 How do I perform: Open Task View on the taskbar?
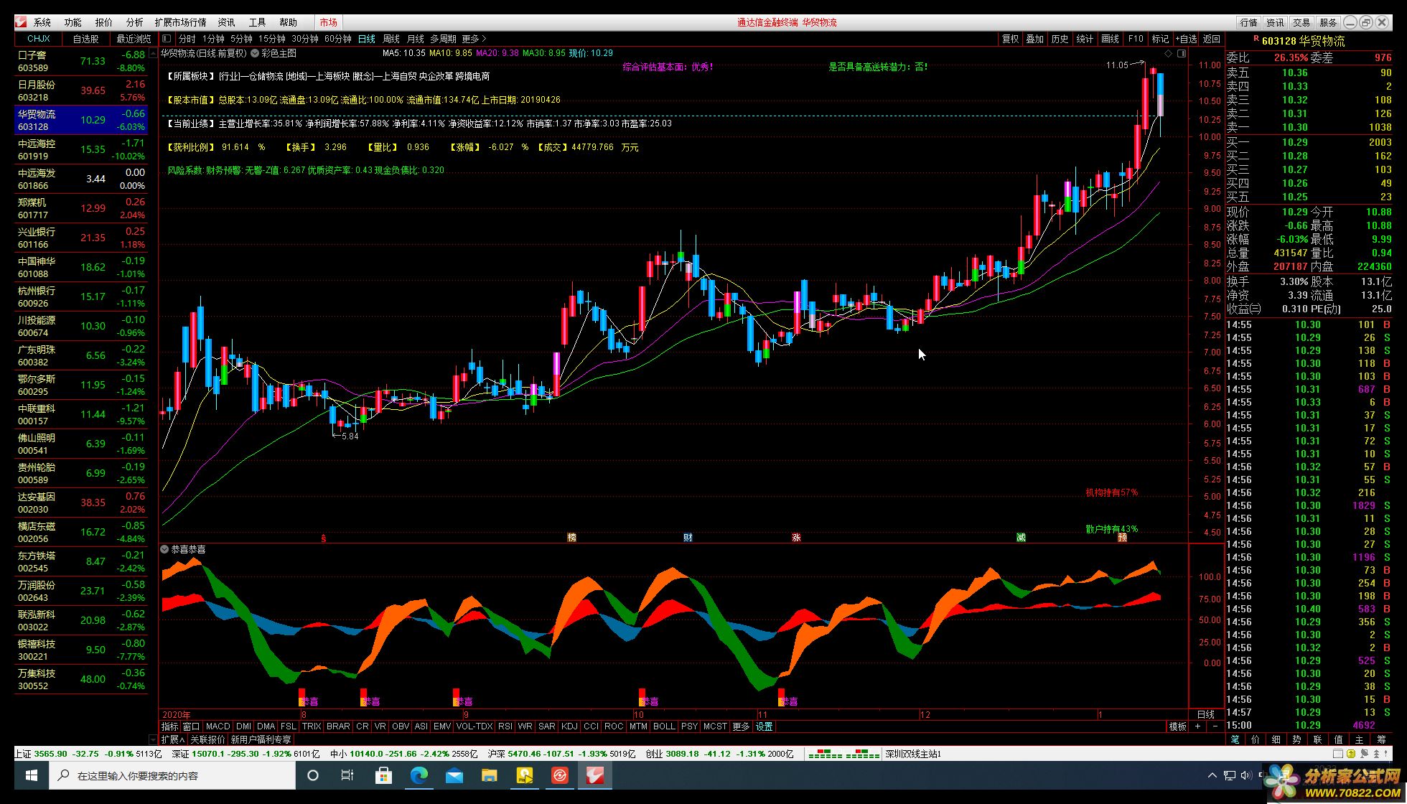[x=347, y=775]
